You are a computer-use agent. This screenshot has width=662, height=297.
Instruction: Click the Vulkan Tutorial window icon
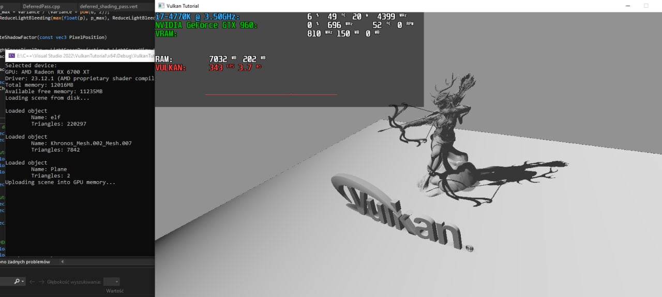click(x=162, y=6)
